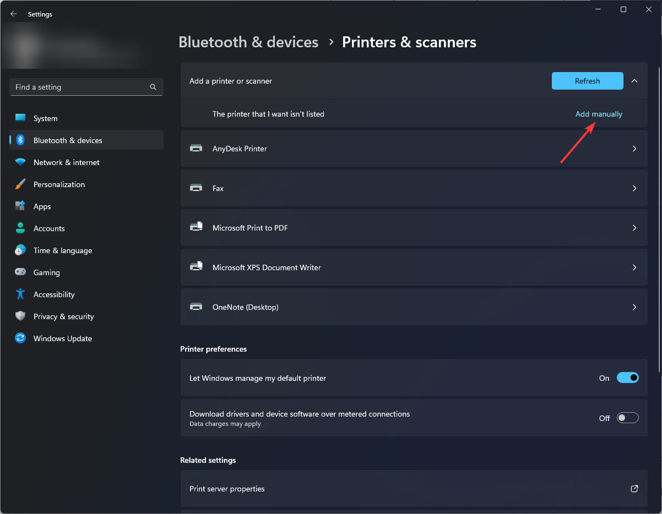
Task: Click the Accessibility figure icon
Action: pyautogui.click(x=20, y=294)
